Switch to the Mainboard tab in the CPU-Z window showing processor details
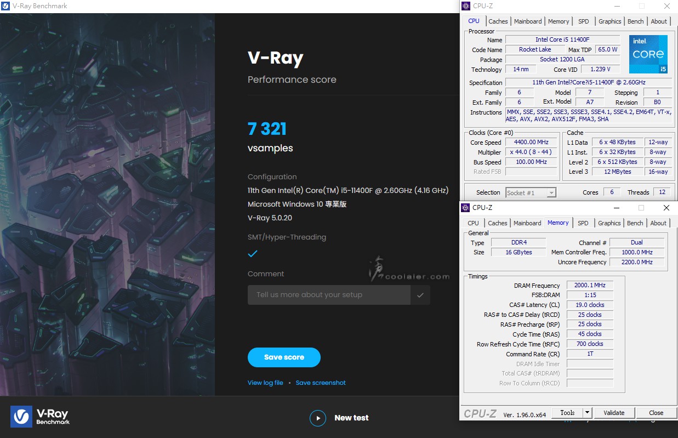The image size is (678, 438). (528, 21)
